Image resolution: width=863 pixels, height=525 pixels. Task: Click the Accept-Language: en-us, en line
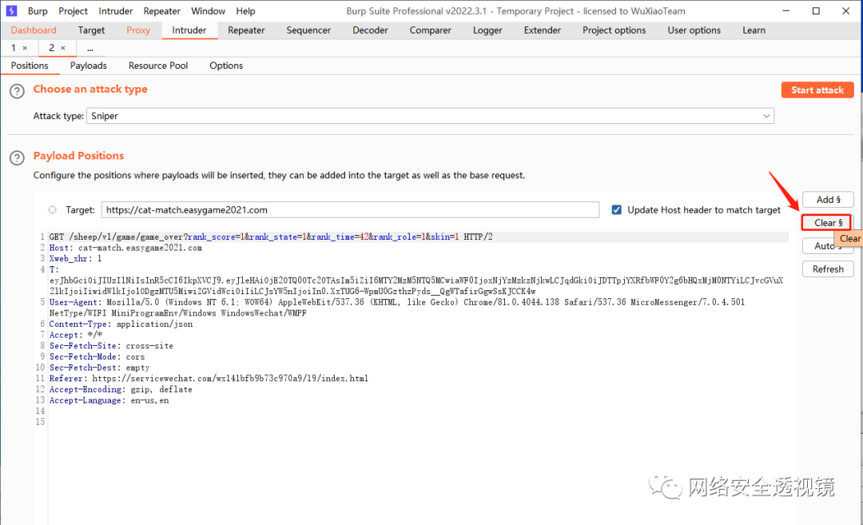[109, 400]
